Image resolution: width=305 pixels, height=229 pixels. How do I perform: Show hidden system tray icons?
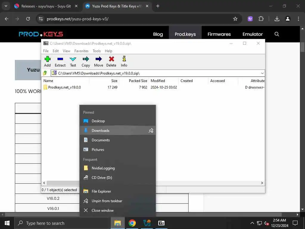[252, 223]
